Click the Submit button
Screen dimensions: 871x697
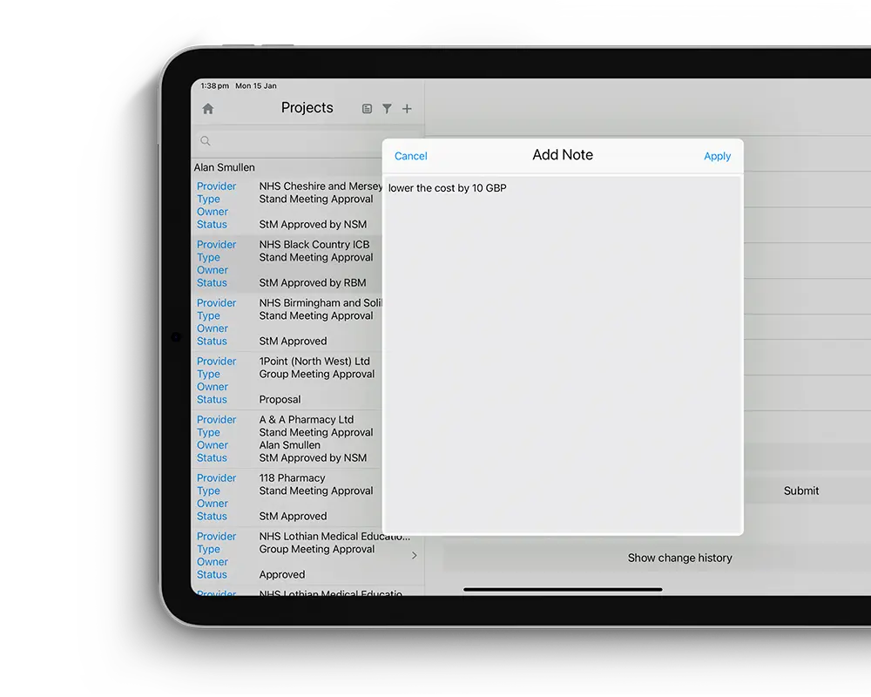(801, 491)
